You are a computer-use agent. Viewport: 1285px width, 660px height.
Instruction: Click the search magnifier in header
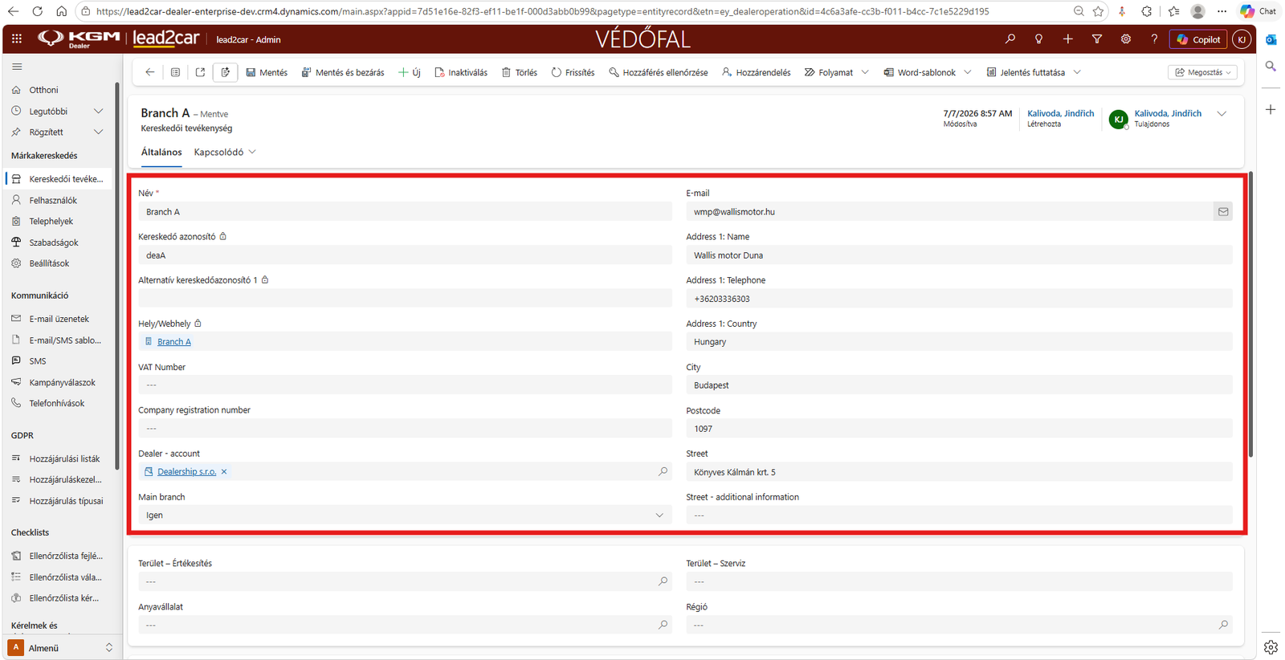(x=1010, y=39)
